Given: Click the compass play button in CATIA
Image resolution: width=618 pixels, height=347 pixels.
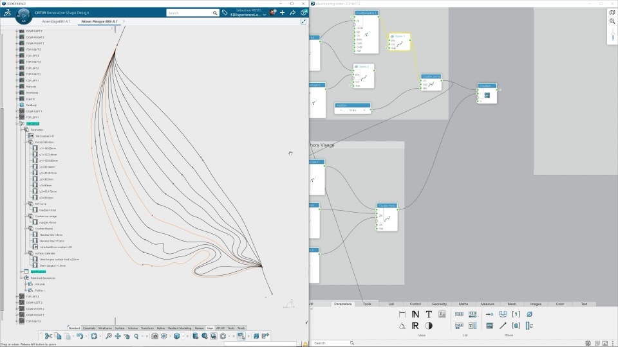Looking at the screenshot, I should point(23,15).
